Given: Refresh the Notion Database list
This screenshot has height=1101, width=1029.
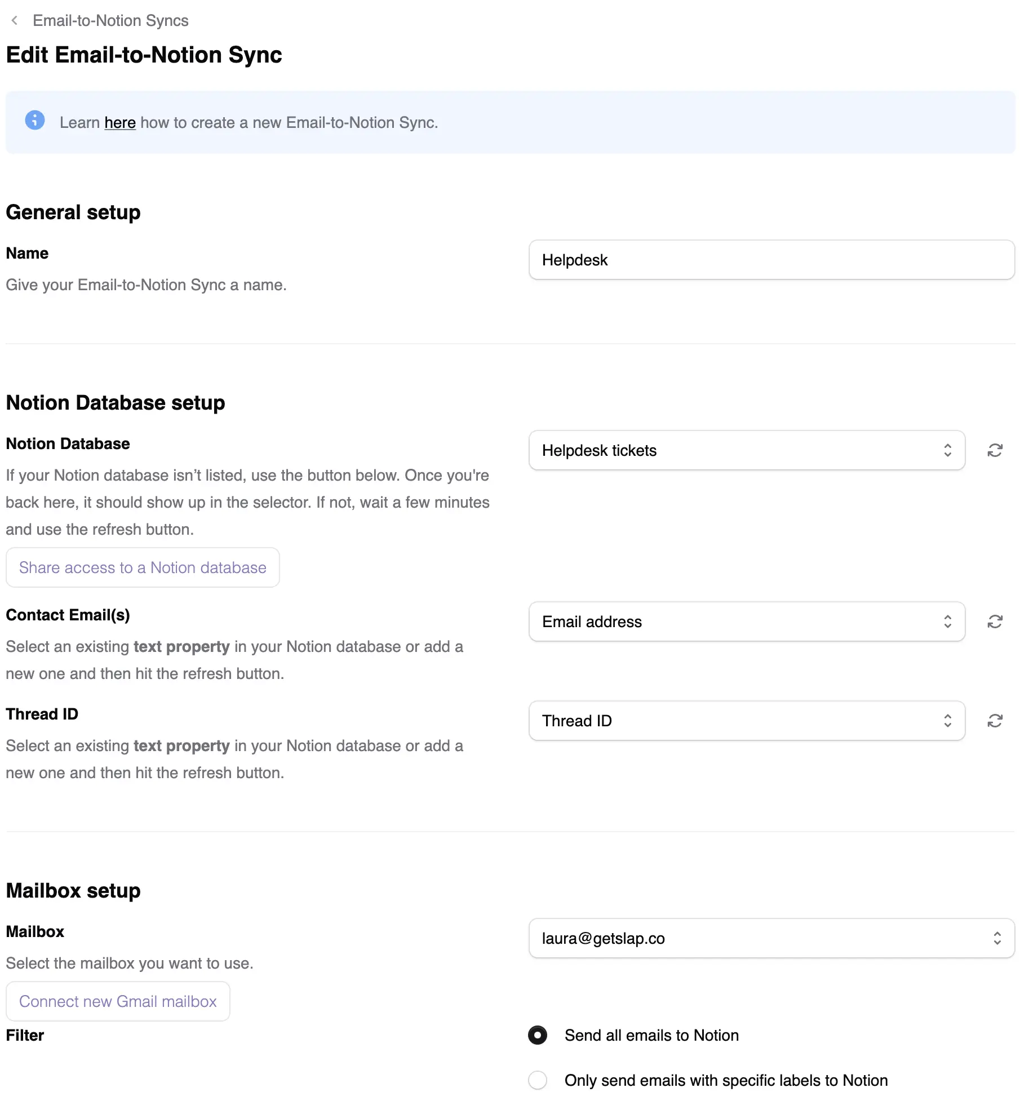Looking at the screenshot, I should point(995,450).
